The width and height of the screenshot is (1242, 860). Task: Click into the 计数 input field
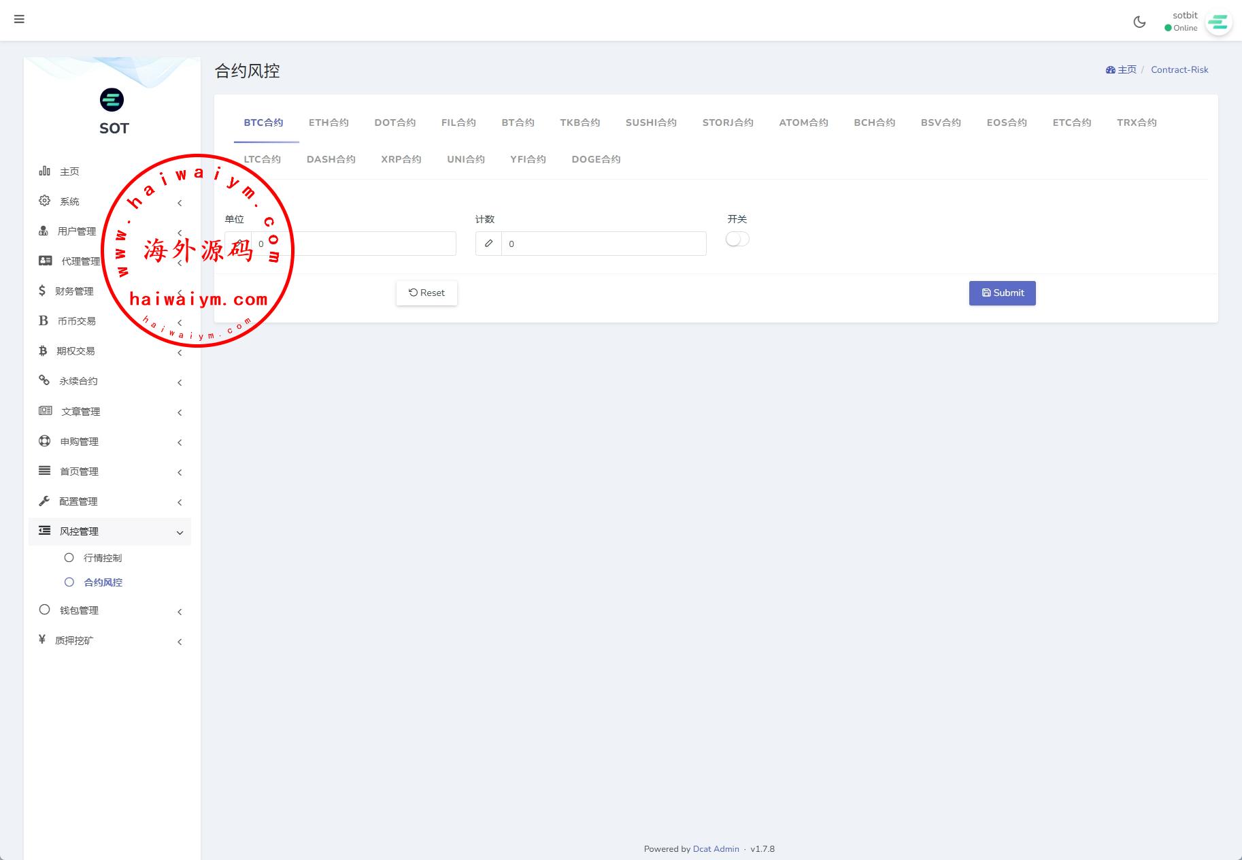pyautogui.click(x=603, y=244)
